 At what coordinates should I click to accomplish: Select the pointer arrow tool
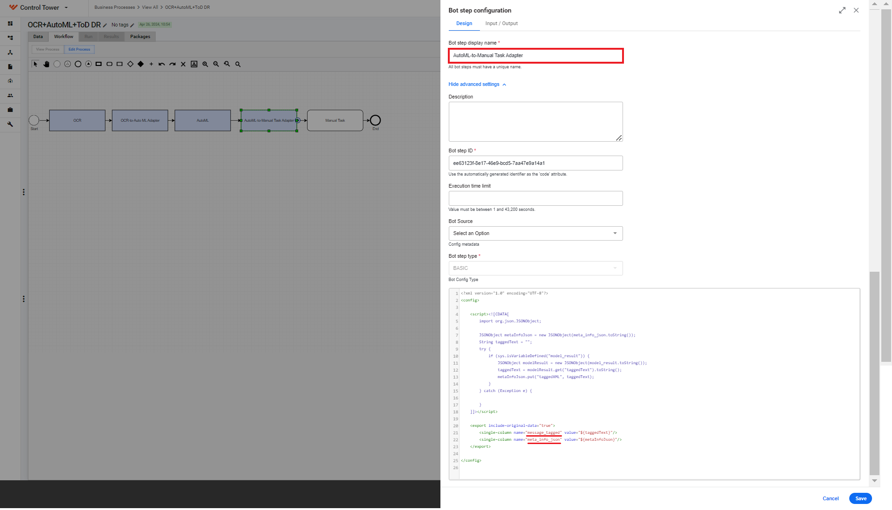click(35, 64)
